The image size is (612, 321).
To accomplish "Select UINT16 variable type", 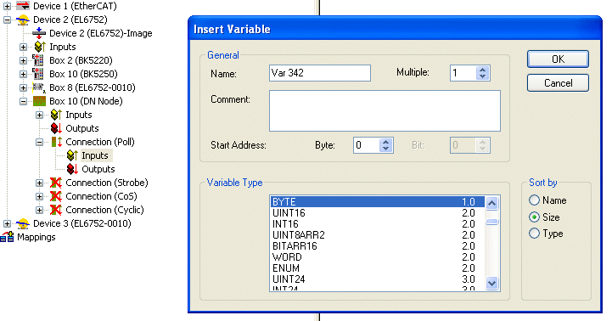I will pos(378,213).
